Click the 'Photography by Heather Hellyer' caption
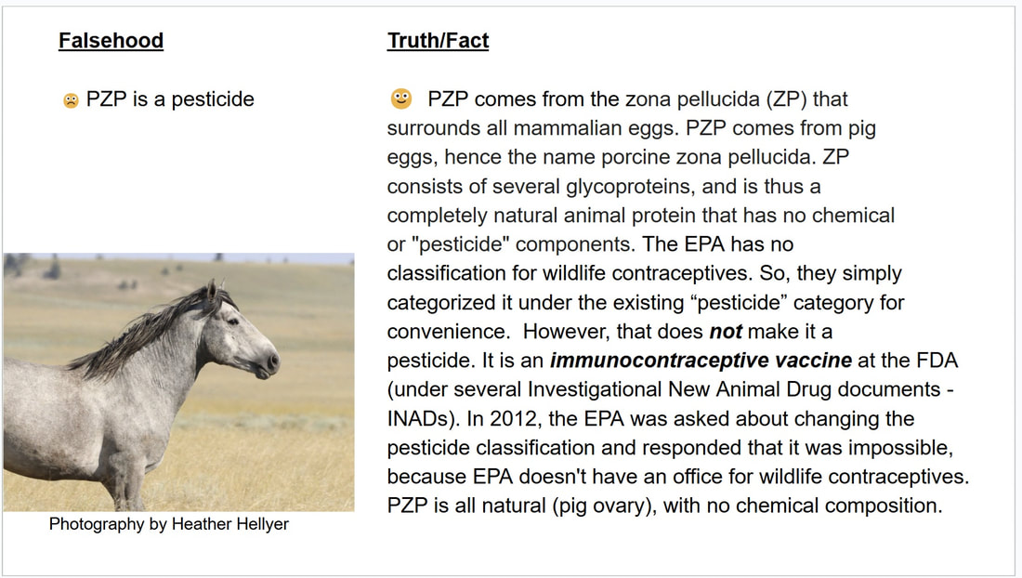Image resolution: width=1022 pixels, height=578 pixels. pos(169,524)
